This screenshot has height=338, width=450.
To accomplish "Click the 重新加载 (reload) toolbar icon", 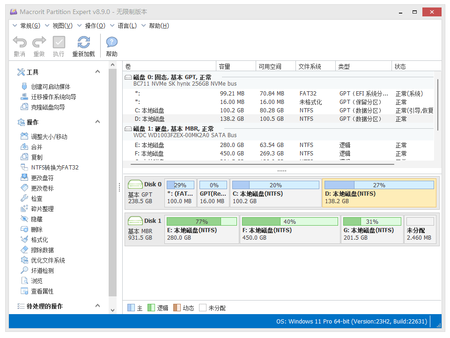I will click(83, 45).
